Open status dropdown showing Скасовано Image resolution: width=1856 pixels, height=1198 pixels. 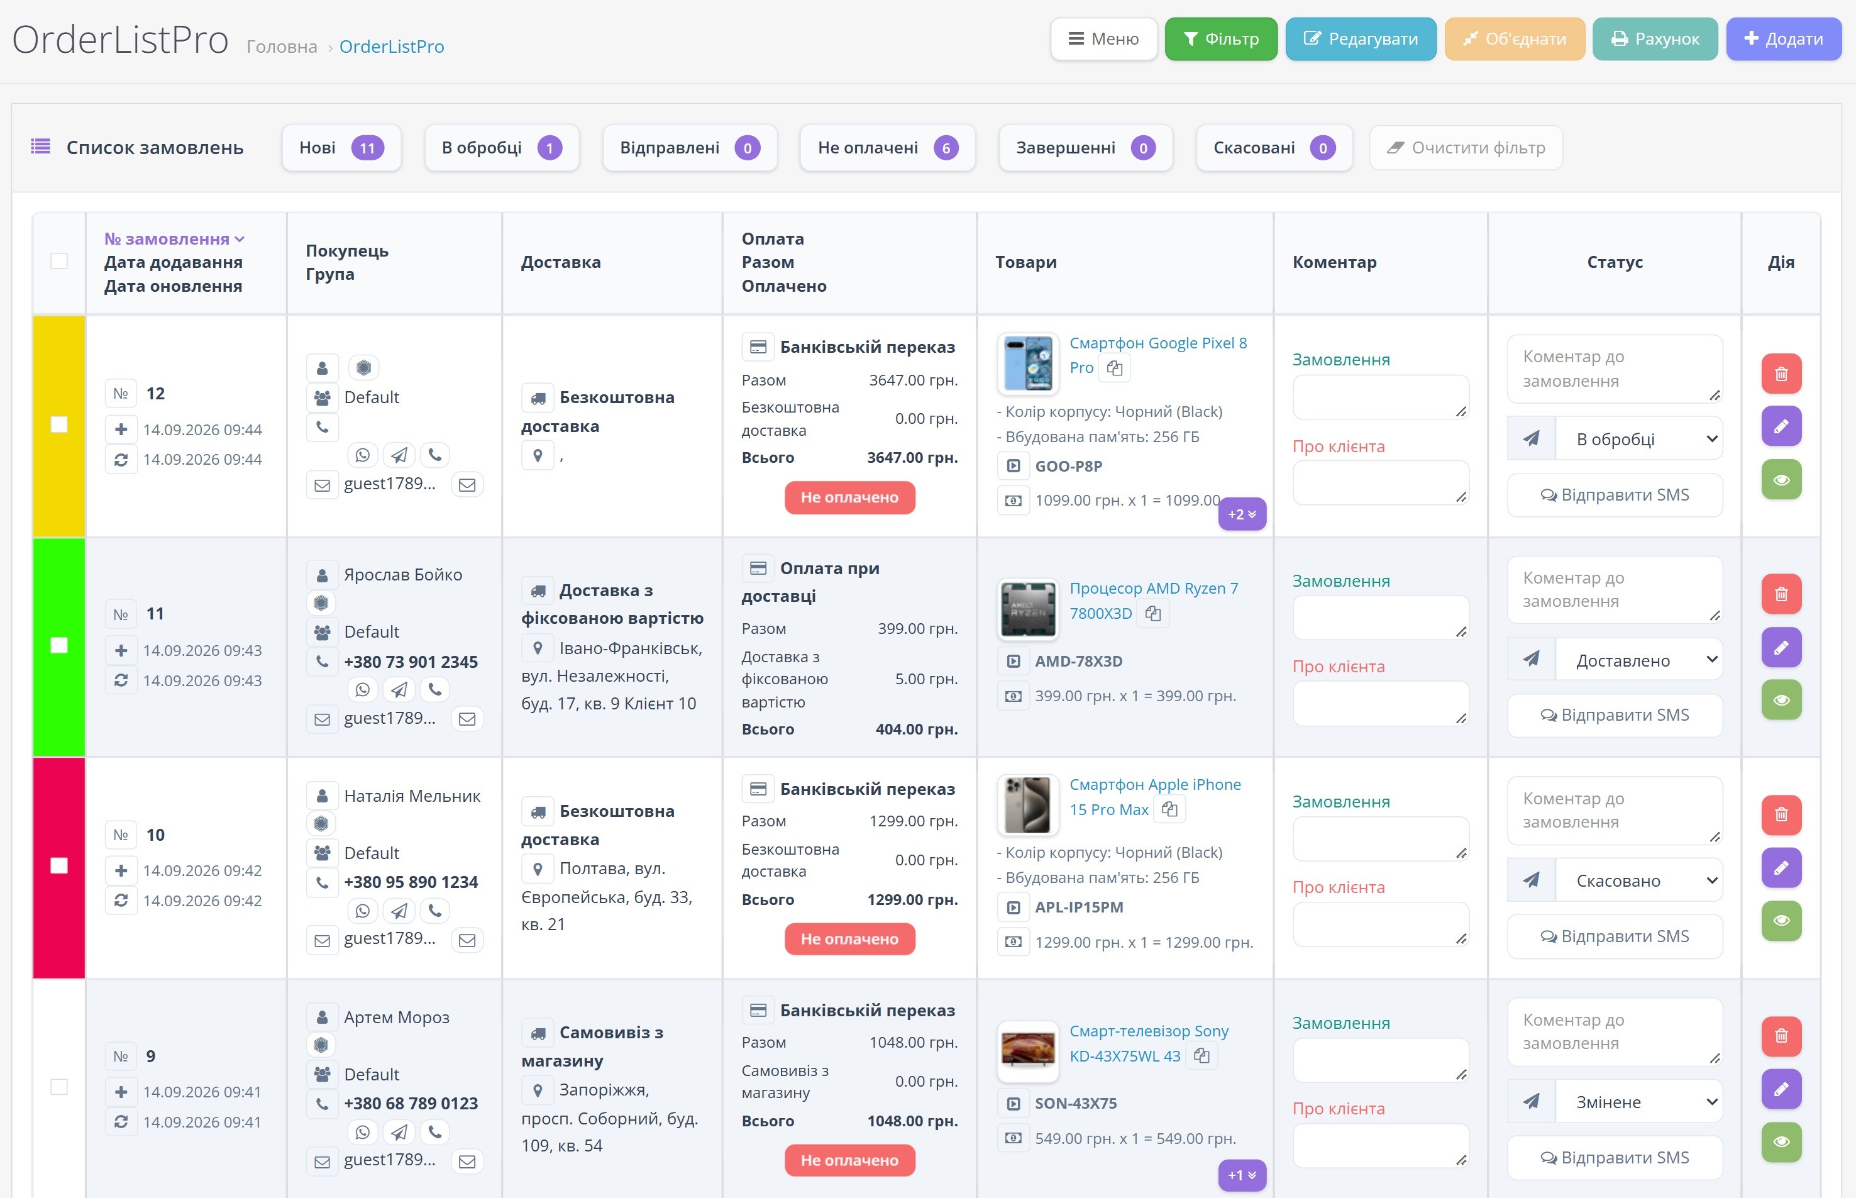[x=1638, y=880]
